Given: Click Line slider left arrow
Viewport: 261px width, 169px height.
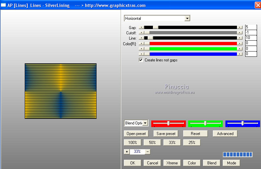Looking at the screenshot, I should 141,38.
